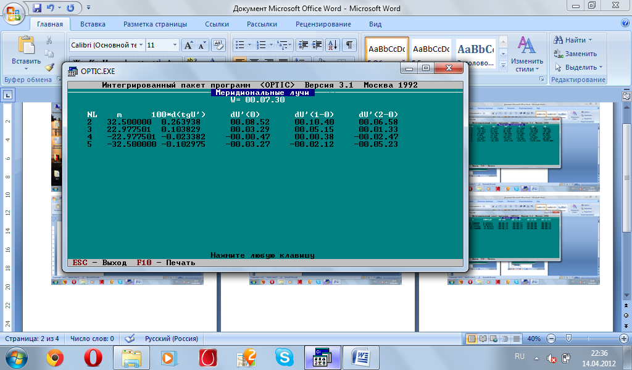Open the Styles pane dialog launcher
Screen dimensions: 632x370
tap(542, 80)
